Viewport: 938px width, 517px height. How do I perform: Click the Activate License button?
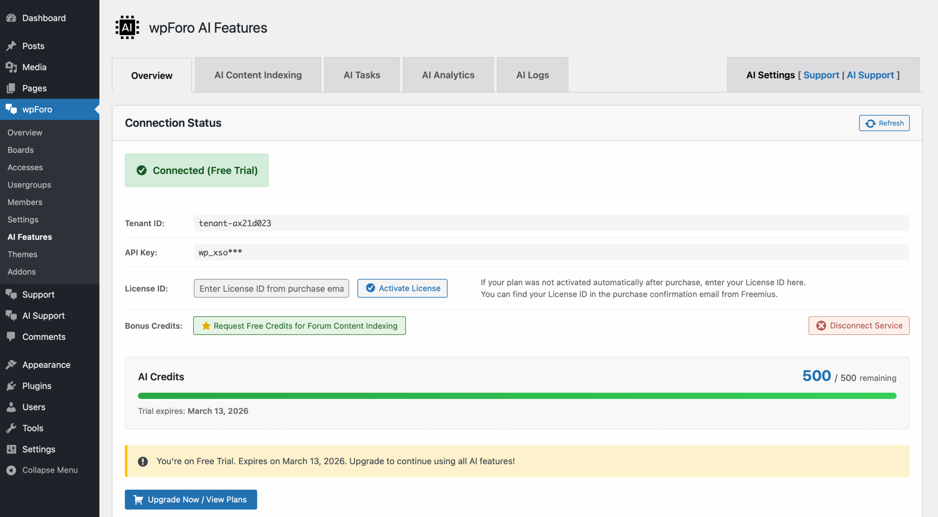click(402, 288)
